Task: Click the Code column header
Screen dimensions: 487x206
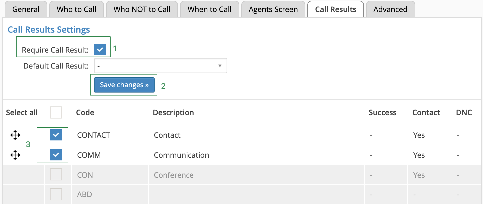Action: (85, 113)
